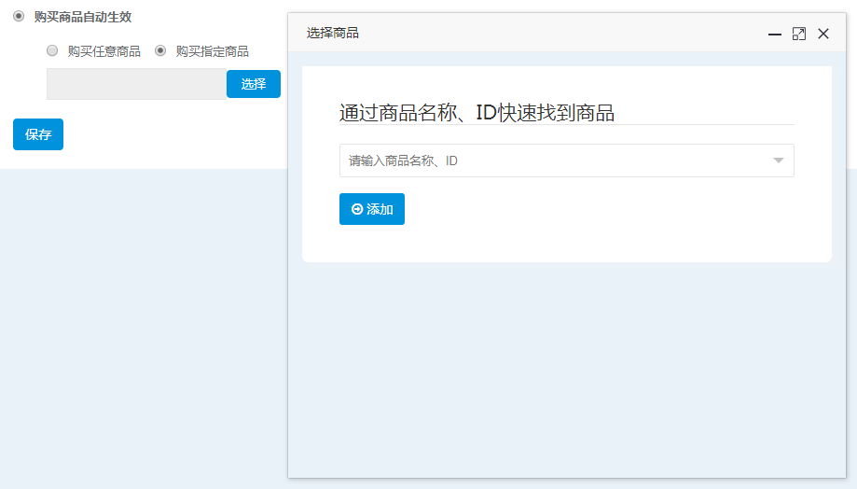Image resolution: width=857 pixels, height=489 pixels.
Task: Click the 添加 button in the dialog
Action: pos(372,209)
